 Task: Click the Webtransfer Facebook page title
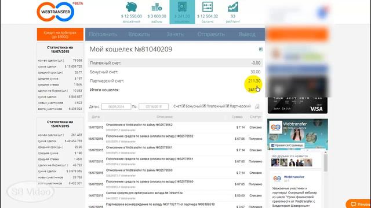click(295, 124)
